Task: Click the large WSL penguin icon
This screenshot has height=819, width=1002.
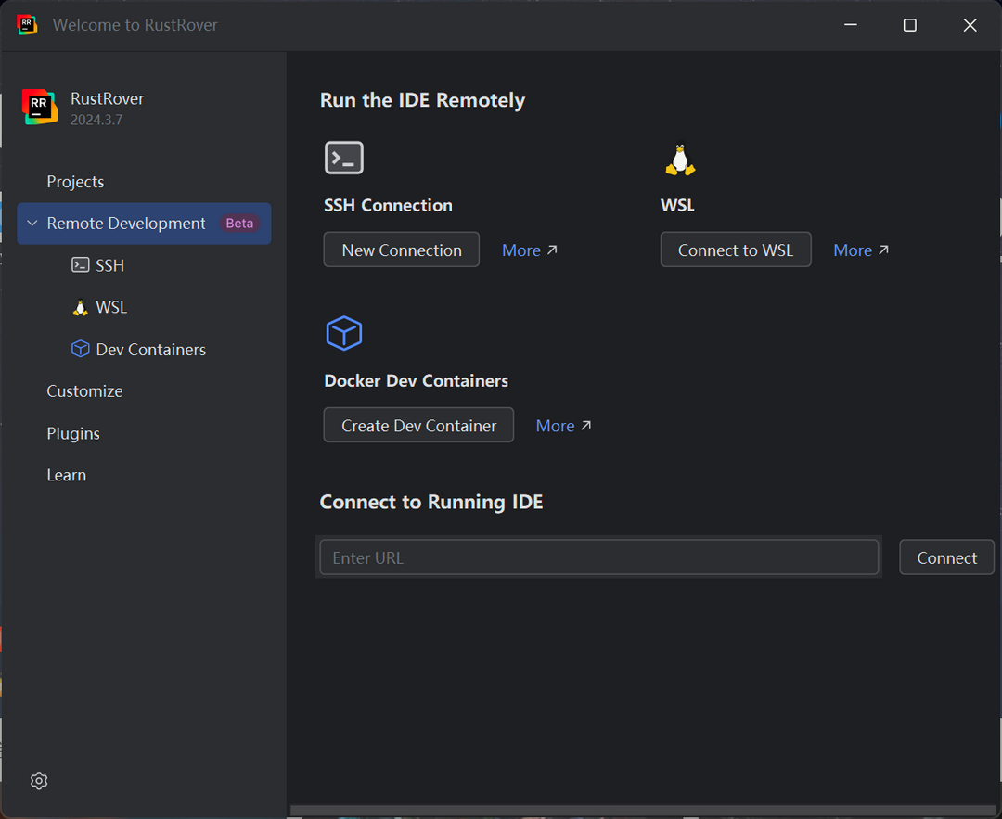Action: tap(680, 159)
